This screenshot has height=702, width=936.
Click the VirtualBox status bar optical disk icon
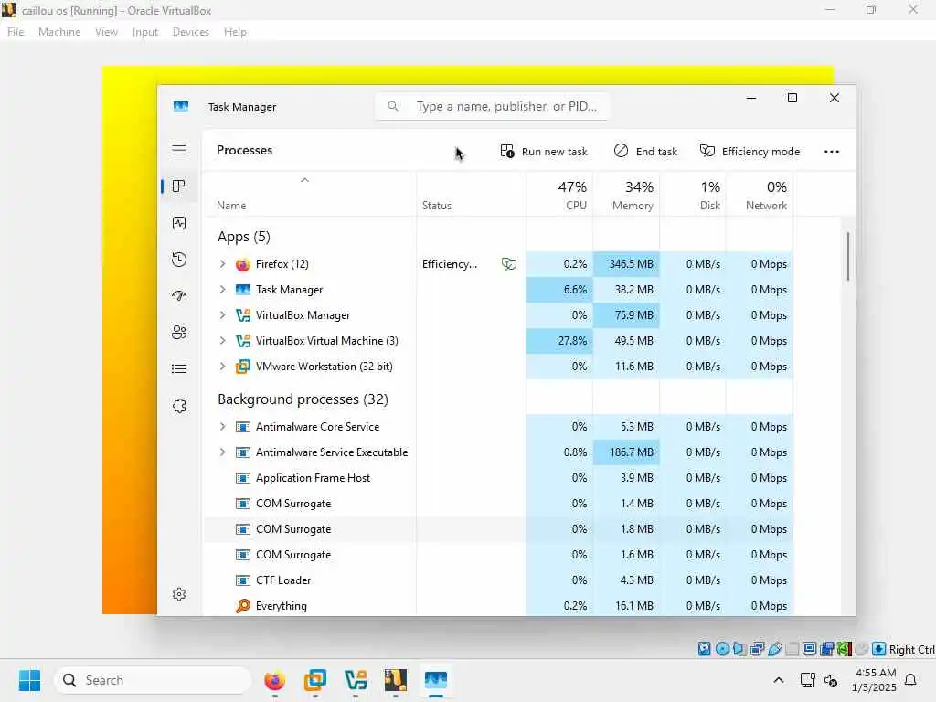click(x=722, y=649)
